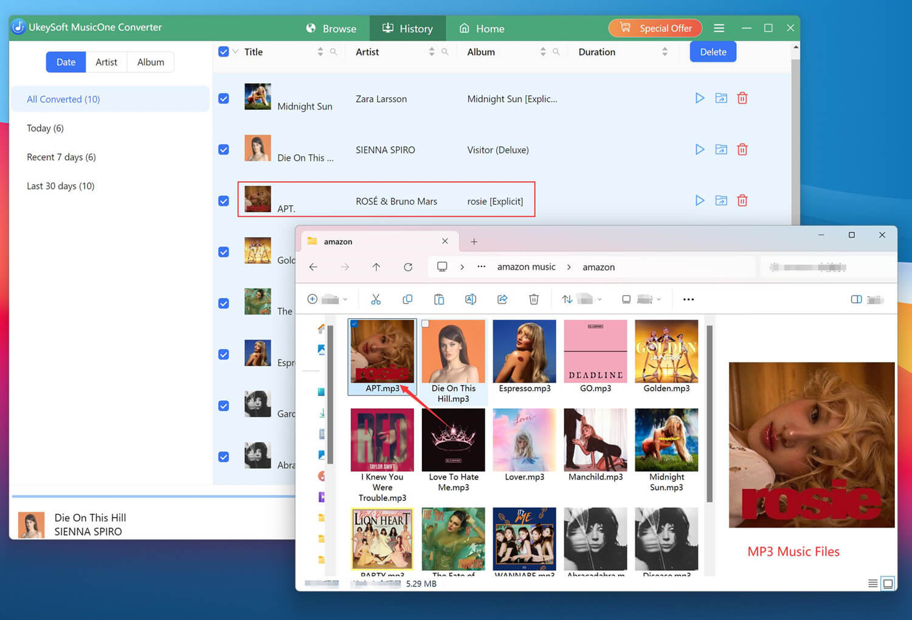Open the New item dropdown in explorer
The width and height of the screenshot is (912, 620).
327,299
